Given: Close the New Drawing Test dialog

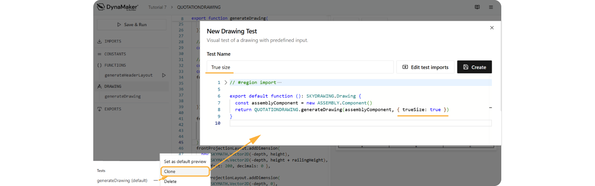Looking at the screenshot, I should (x=492, y=28).
